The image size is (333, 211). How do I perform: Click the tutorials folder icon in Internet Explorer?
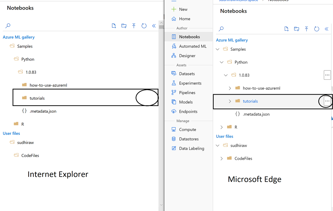(x=24, y=98)
